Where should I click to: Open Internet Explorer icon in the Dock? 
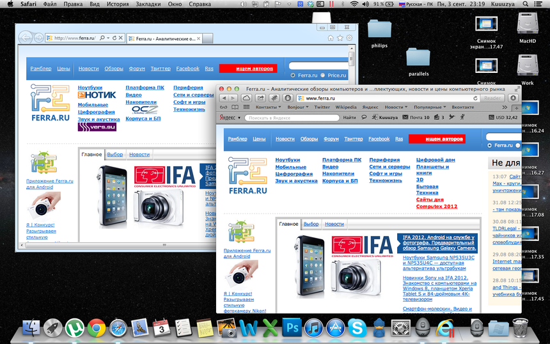[444, 328]
